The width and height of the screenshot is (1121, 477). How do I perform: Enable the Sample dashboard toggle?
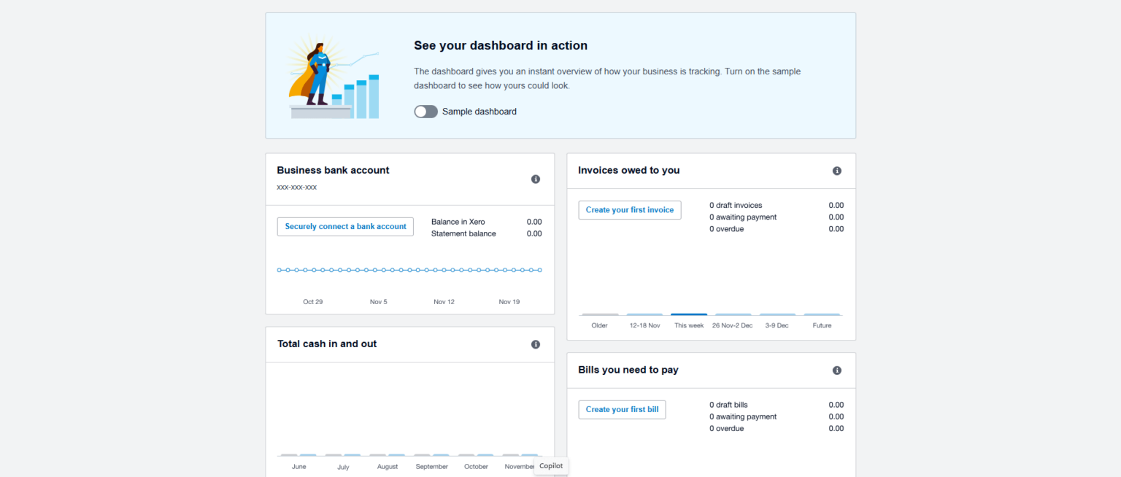(425, 111)
